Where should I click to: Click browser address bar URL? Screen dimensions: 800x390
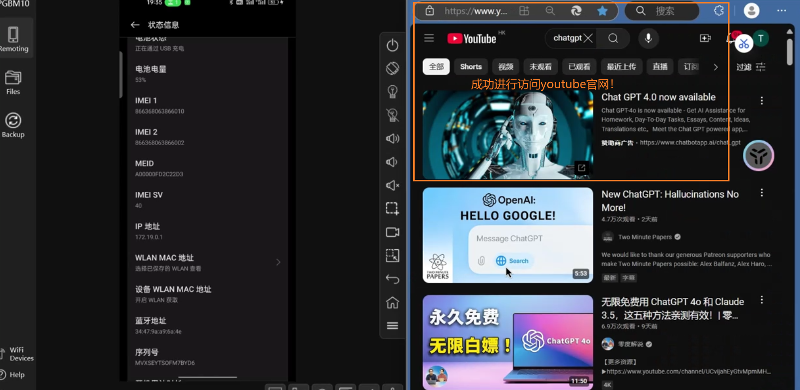click(476, 11)
